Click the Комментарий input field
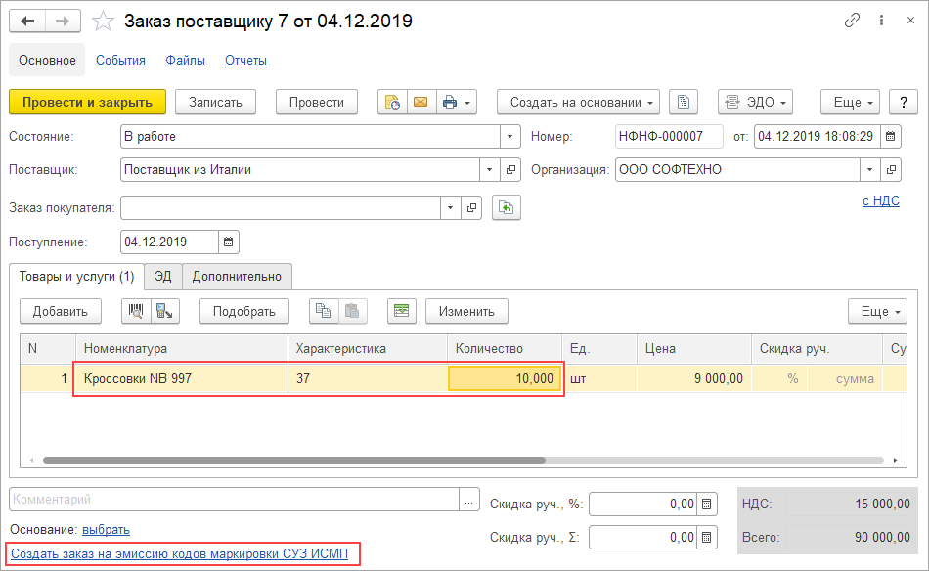The image size is (929, 571). coord(234,500)
